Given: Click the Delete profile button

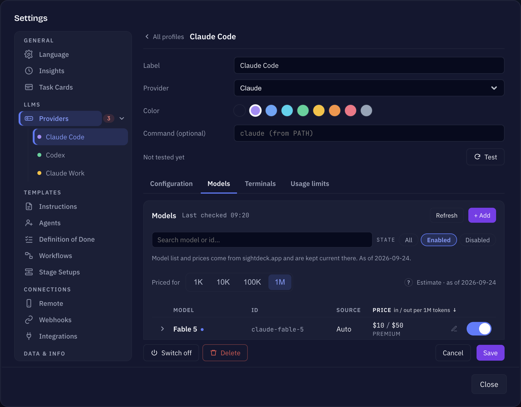Looking at the screenshot, I should coord(225,353).
